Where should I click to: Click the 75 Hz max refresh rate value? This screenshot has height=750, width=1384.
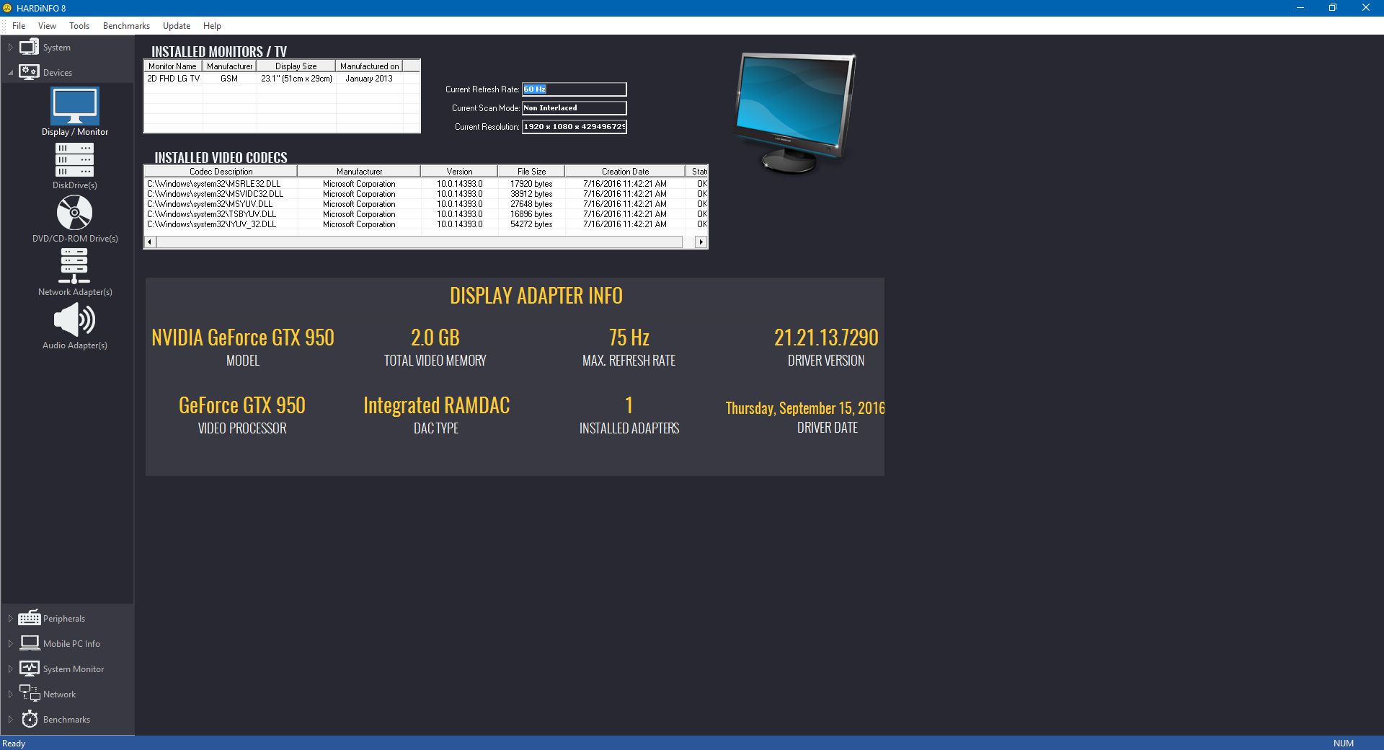pyautogui.click(x=629, y=337)
